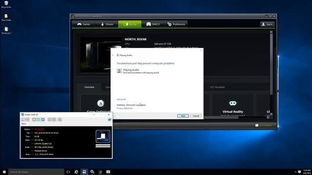The width and height of the screenshot is (312, 175).
Task: Select the My Rig tab
Action: click(130, 24)
